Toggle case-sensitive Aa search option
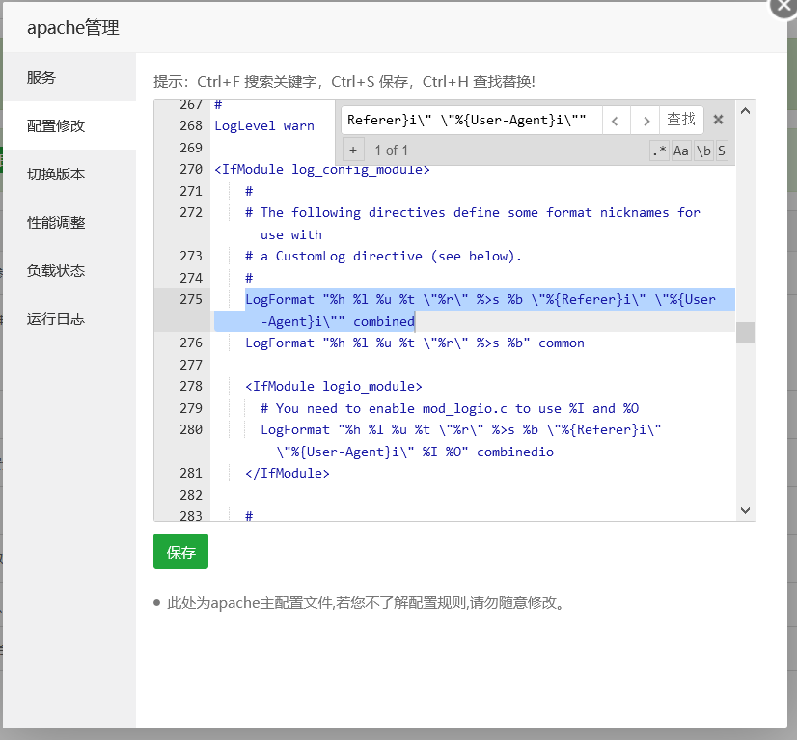This screenshot has width=797, height=740. click(681, 151)
